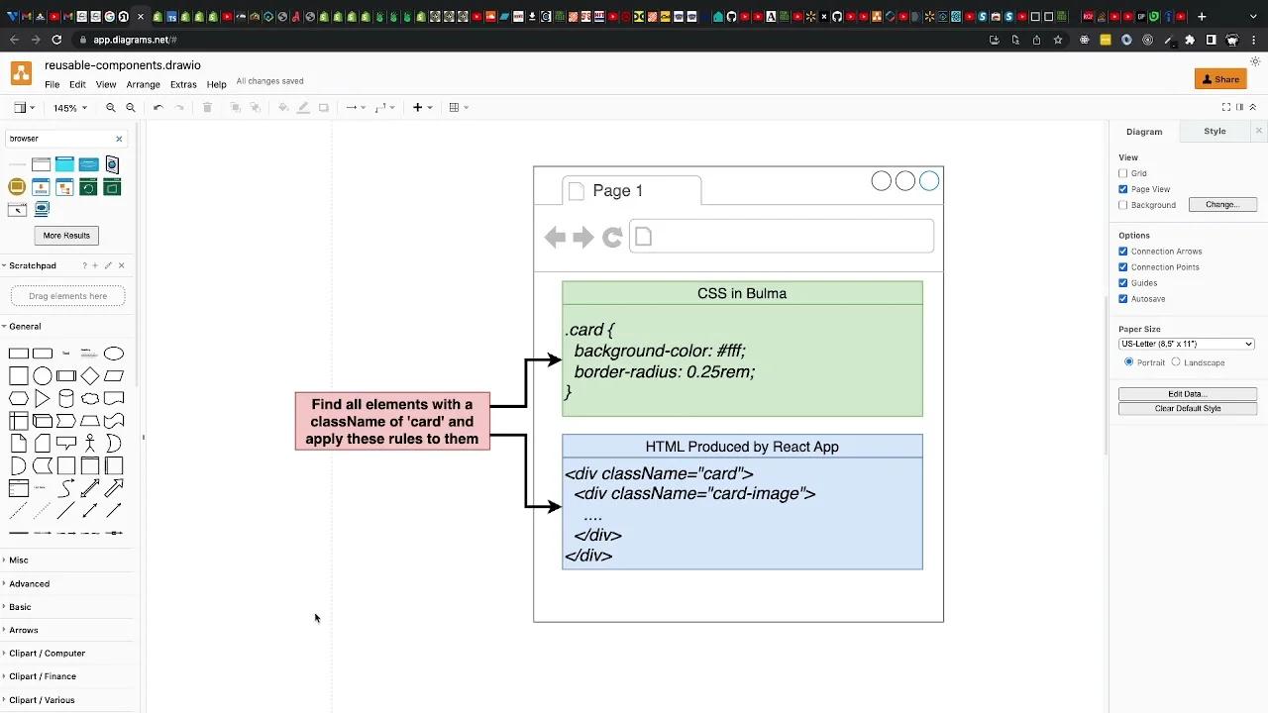1268x713 pixels.
Task: Disable the Page View checkbox
Action: 1124,188
